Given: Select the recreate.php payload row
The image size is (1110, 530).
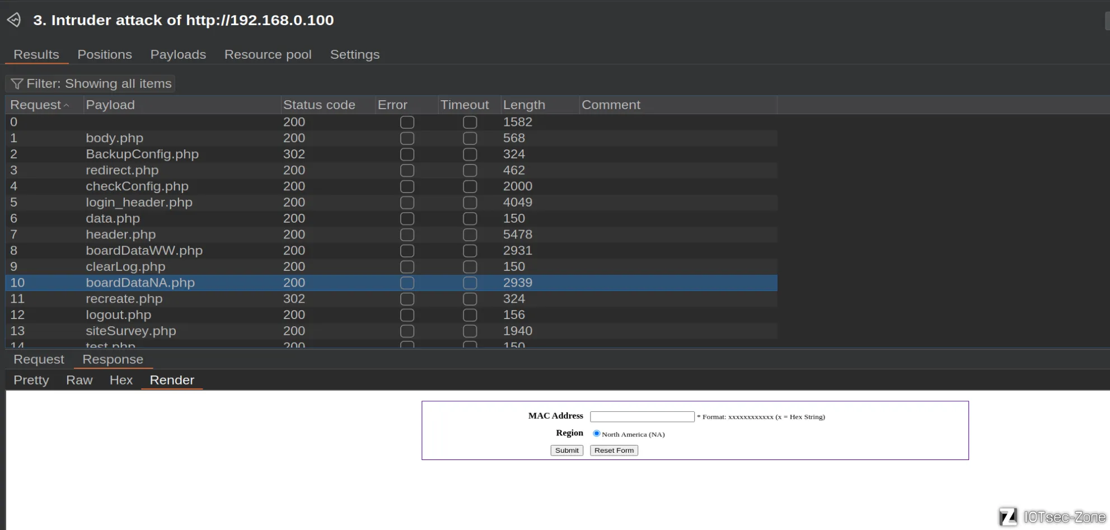Looking at the screenshot, I should [391, 299].
